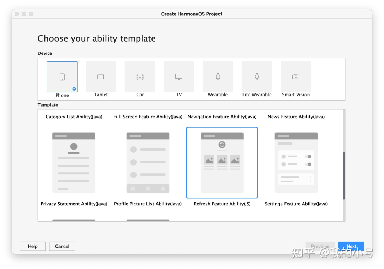Choose Privacy Statement Ability(Java) template thumbnail
This screenshot has width=384, height=269.
(x=74, y=162)
